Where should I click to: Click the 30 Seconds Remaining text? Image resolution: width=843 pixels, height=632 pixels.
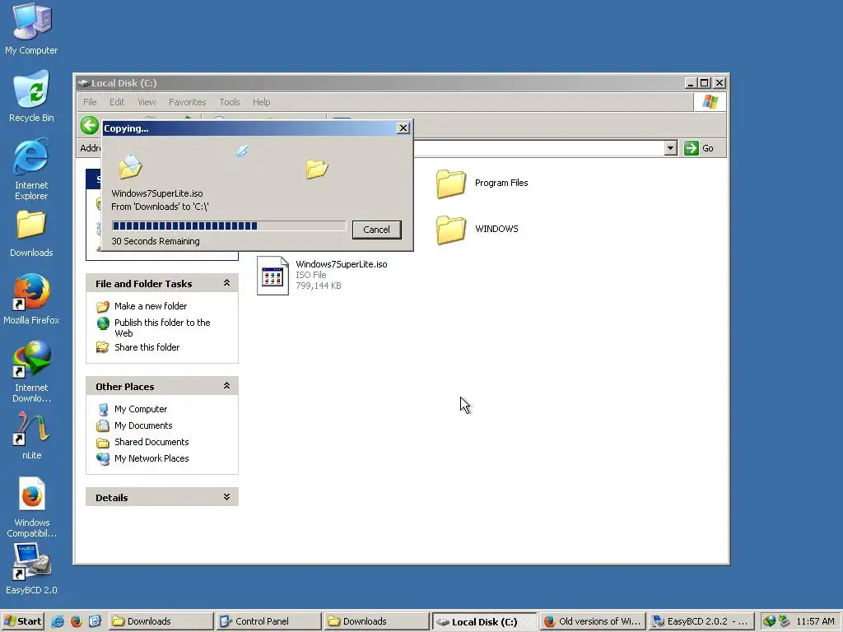tap(156, 241)
